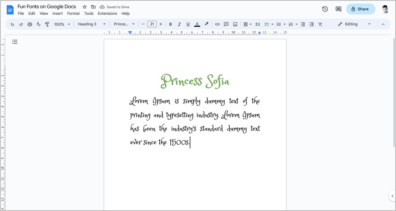The height and width of the screenshot is (211, 396).
Task: Run the spelling and grammar check
Action: click(x=38, y=24)
